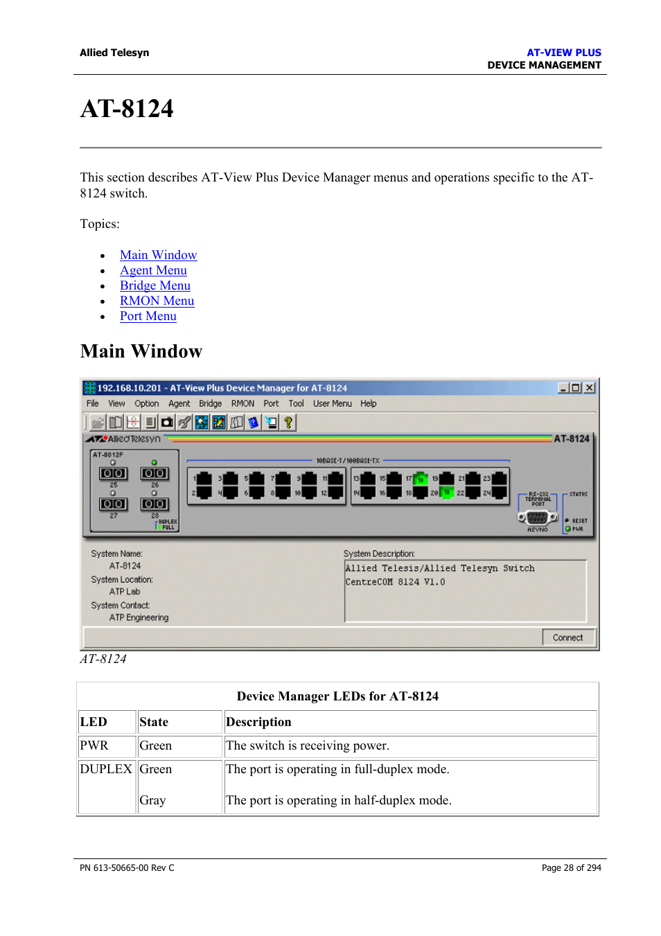This screenshot has height=936, width=661.
Task: Click the 'ATP Engineering' system contact value
Action: click(139, 617)
